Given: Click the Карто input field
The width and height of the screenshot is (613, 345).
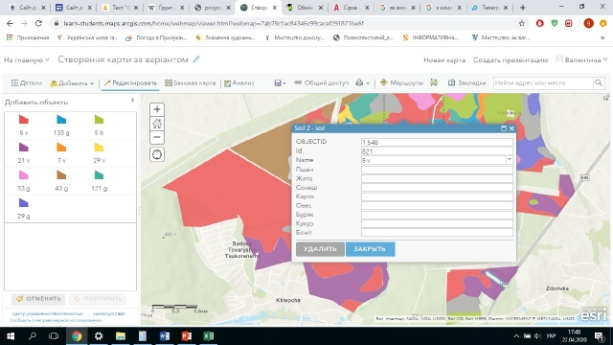Looking at the screenshot, I should click(437, 196).
